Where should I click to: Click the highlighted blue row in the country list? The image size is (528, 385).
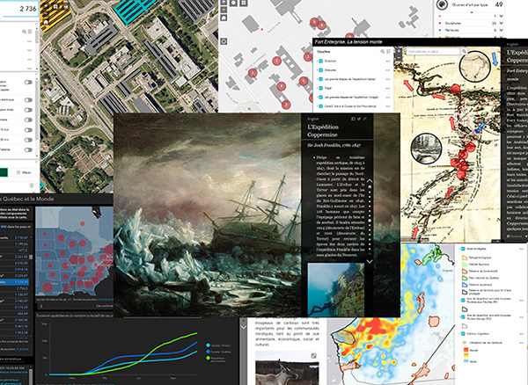(x=14, y=282)
